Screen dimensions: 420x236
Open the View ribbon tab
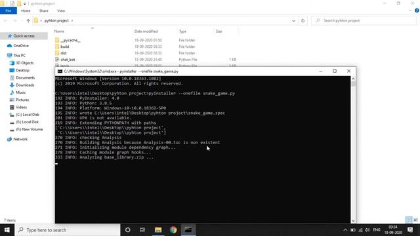point(61,10)
